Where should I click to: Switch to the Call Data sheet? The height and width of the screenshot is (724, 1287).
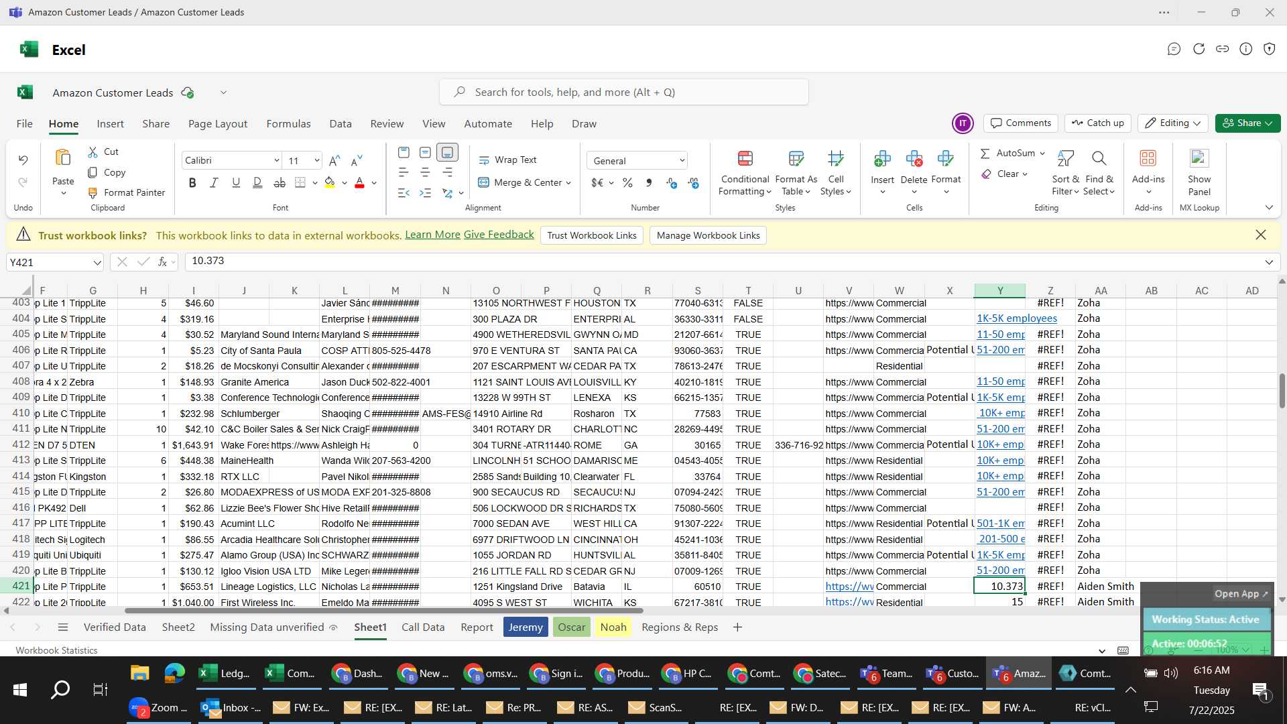[x=423, y=627]
